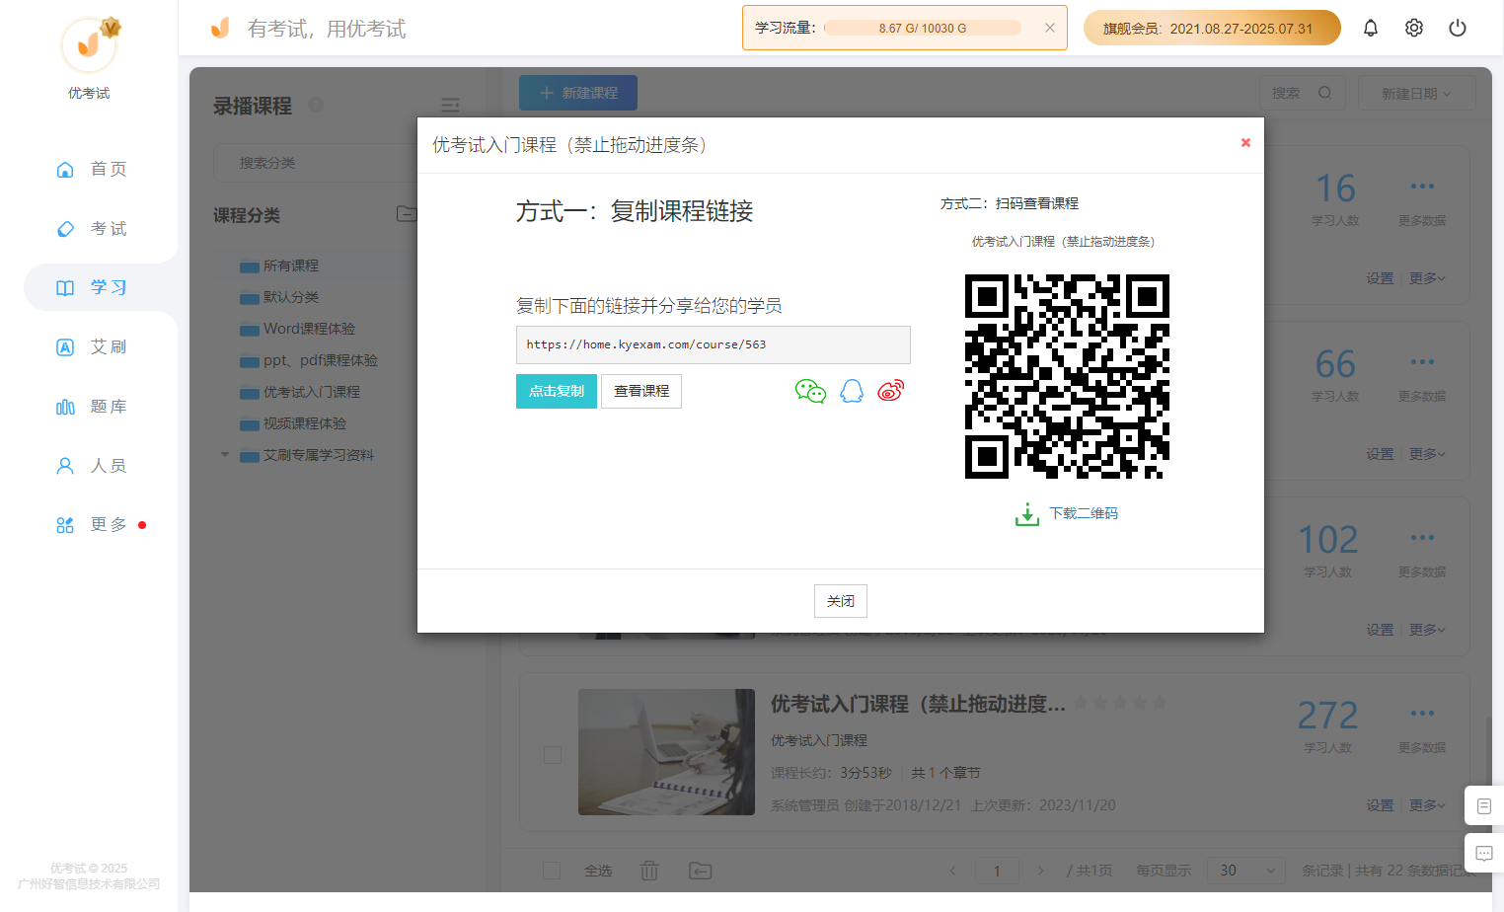Image resolution: width=1504 pixels, height=912 pixels.
Task: Share course via Weibo icon
Action: (x=890, y=391)
